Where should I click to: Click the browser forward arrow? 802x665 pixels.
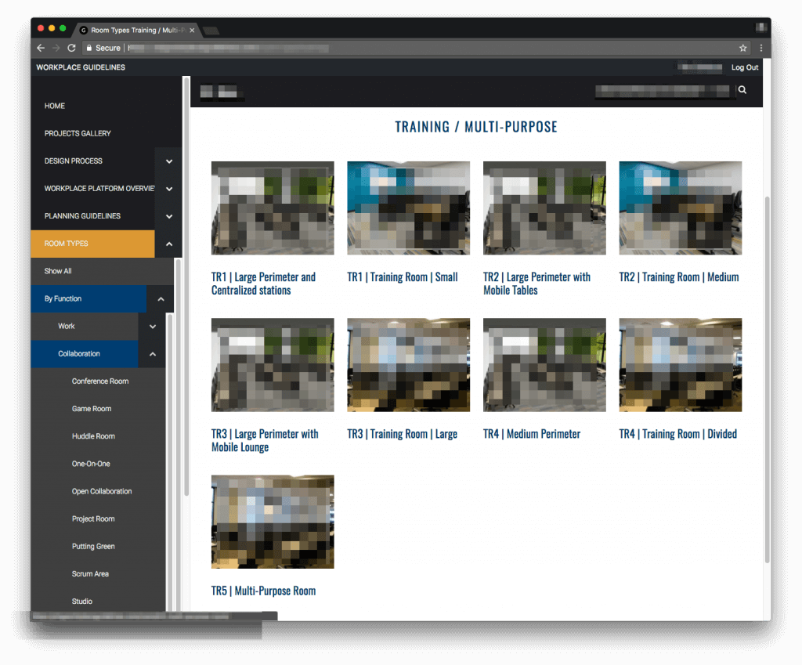point(56,48)
